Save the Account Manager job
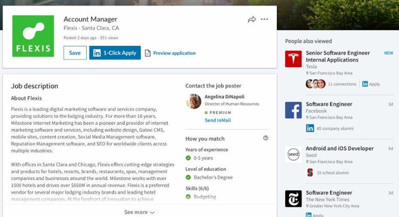This screenshot has height=217, width=399. (x=75, y=53)
